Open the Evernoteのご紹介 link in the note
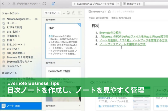The height and width of the screenshot is (111, 168). (x=110, y=33)
